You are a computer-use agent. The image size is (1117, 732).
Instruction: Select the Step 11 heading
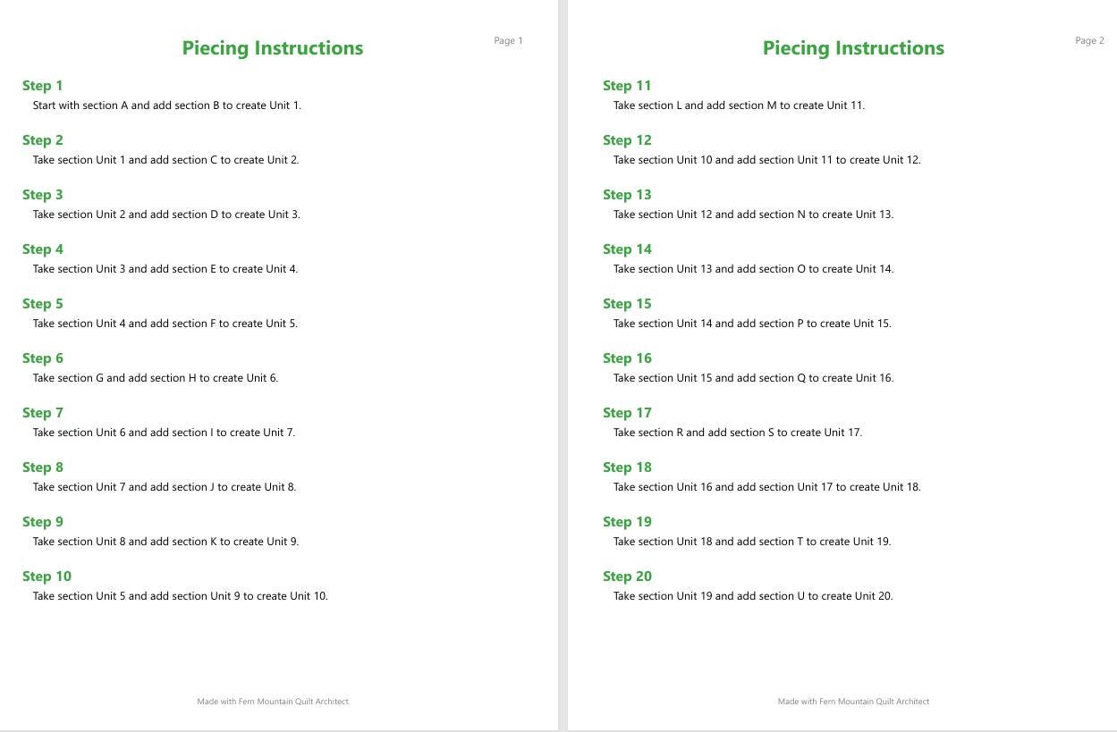coord(627,86)
